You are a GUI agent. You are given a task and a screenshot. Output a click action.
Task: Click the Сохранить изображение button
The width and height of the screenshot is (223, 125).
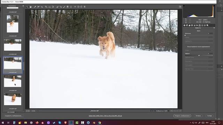[14, 116]
